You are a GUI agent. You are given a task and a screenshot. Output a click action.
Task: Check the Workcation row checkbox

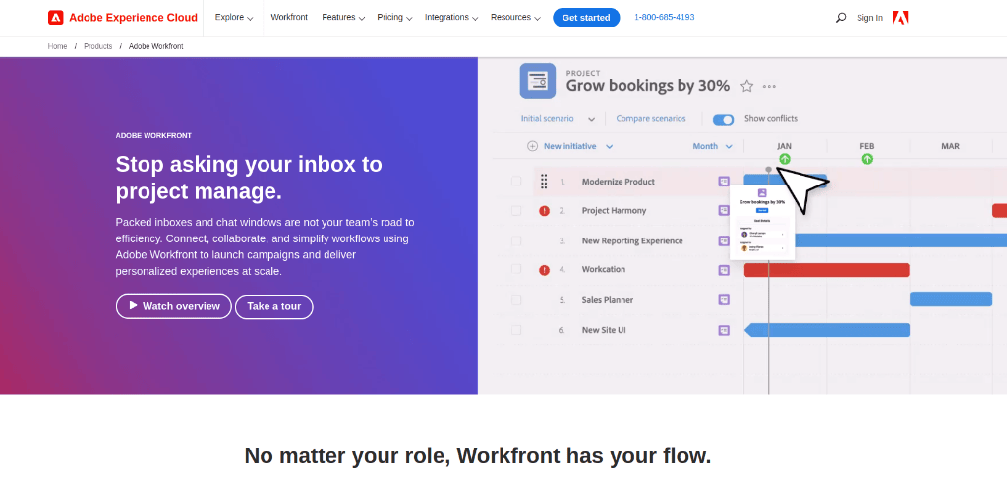516,269
